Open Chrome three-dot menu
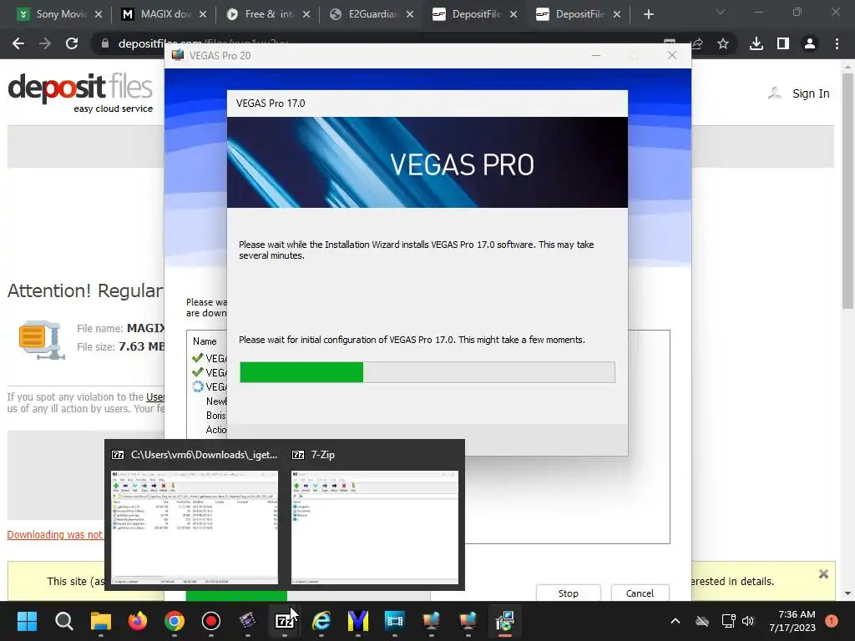 click(x=837, y=43)
